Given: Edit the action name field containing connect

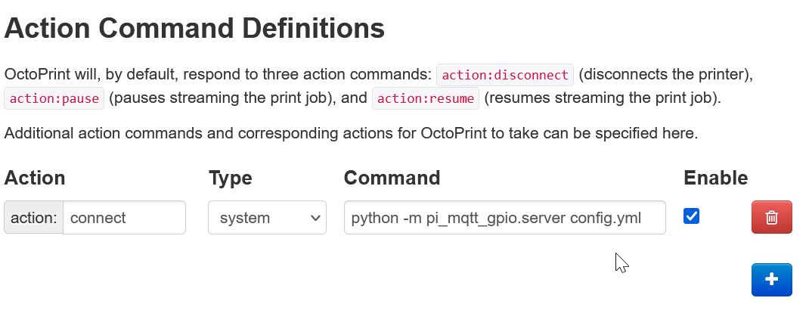Looking at the screenshot, I should point(124,217).
